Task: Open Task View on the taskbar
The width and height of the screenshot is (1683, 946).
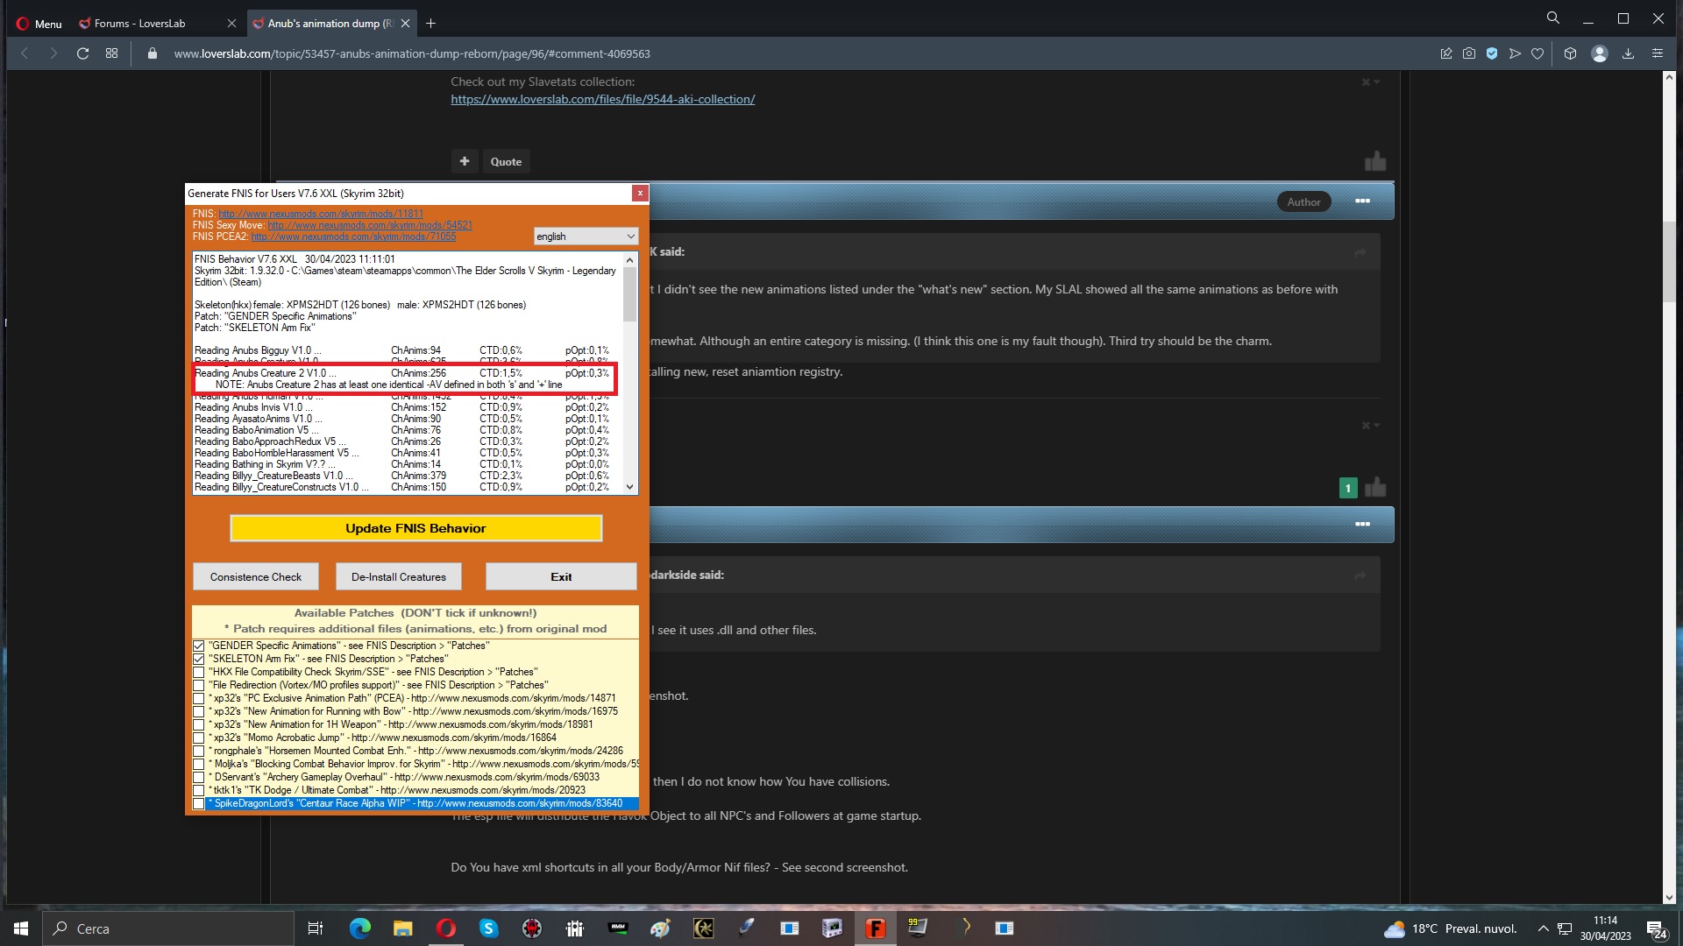Action: pos(316,928)
